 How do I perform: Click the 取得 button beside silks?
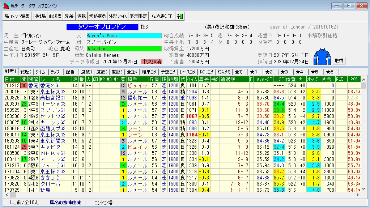339,61
